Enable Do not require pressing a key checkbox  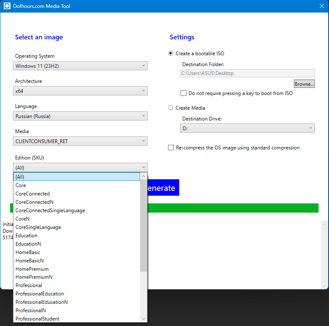[x=184, y=93]
